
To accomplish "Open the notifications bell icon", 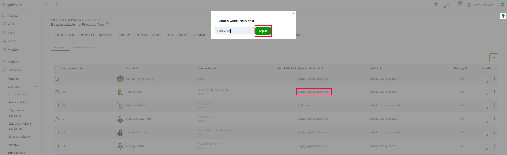I will point(458,5).
